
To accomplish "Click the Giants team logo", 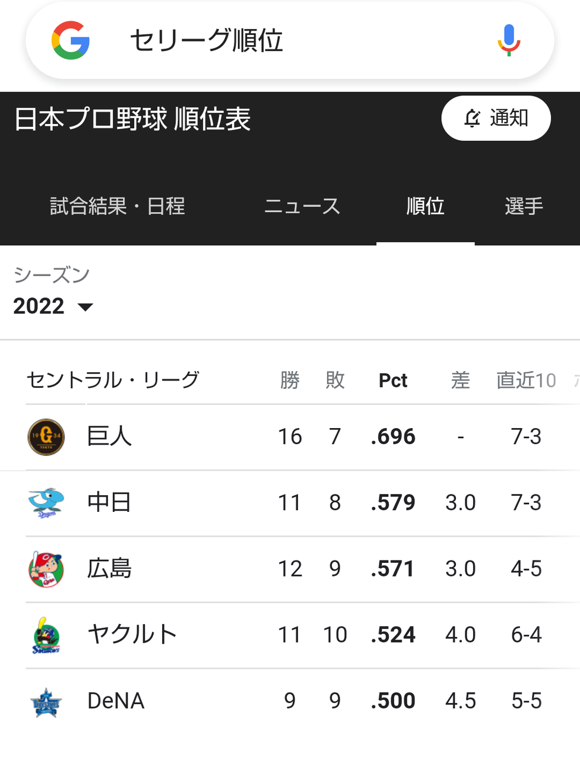I will [46, 437].
